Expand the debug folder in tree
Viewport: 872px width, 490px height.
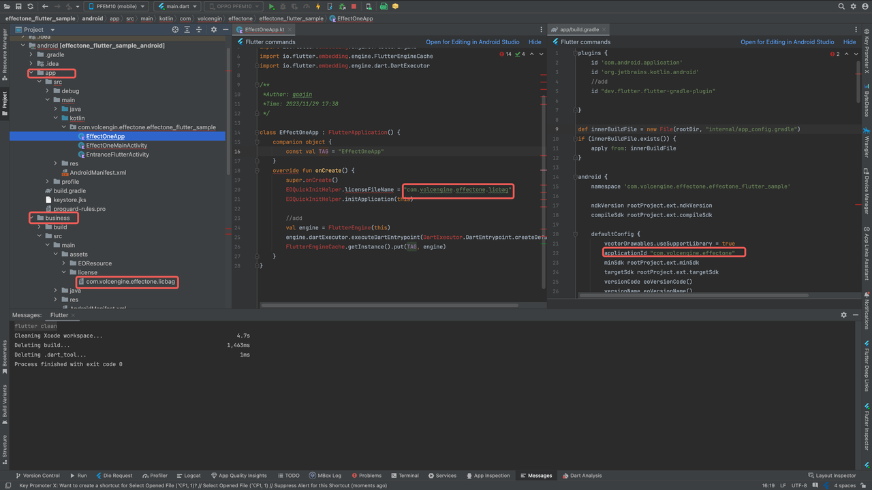point(48,91)
